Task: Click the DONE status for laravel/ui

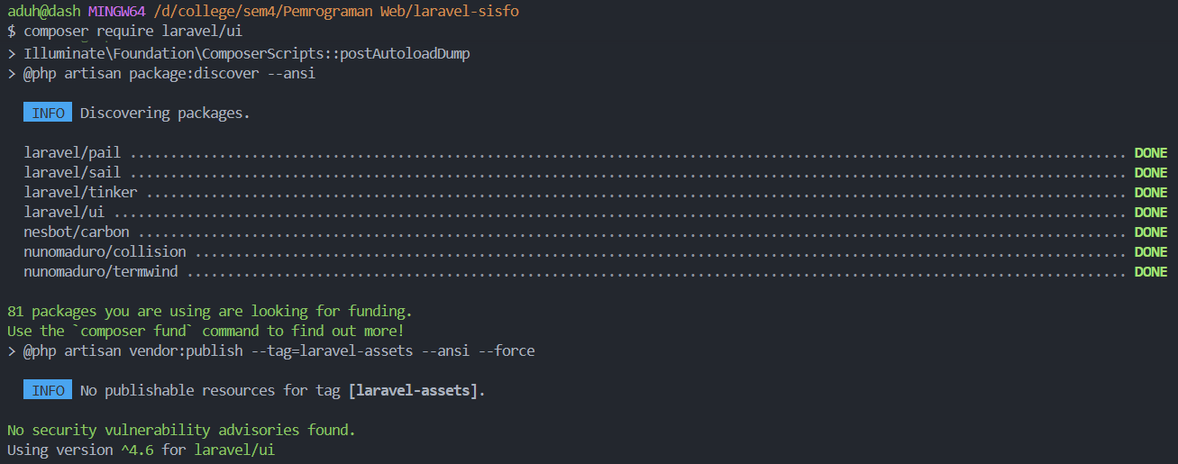Action: [1151, 212]
